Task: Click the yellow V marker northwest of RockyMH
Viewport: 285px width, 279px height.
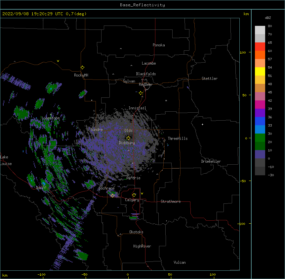Action: pyautogui.click(x=58, y=61)
